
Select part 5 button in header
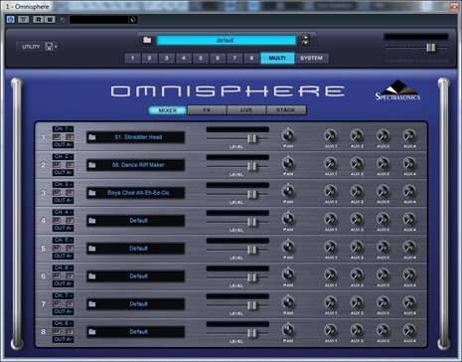pyautogui.click(x=201, y=58)
